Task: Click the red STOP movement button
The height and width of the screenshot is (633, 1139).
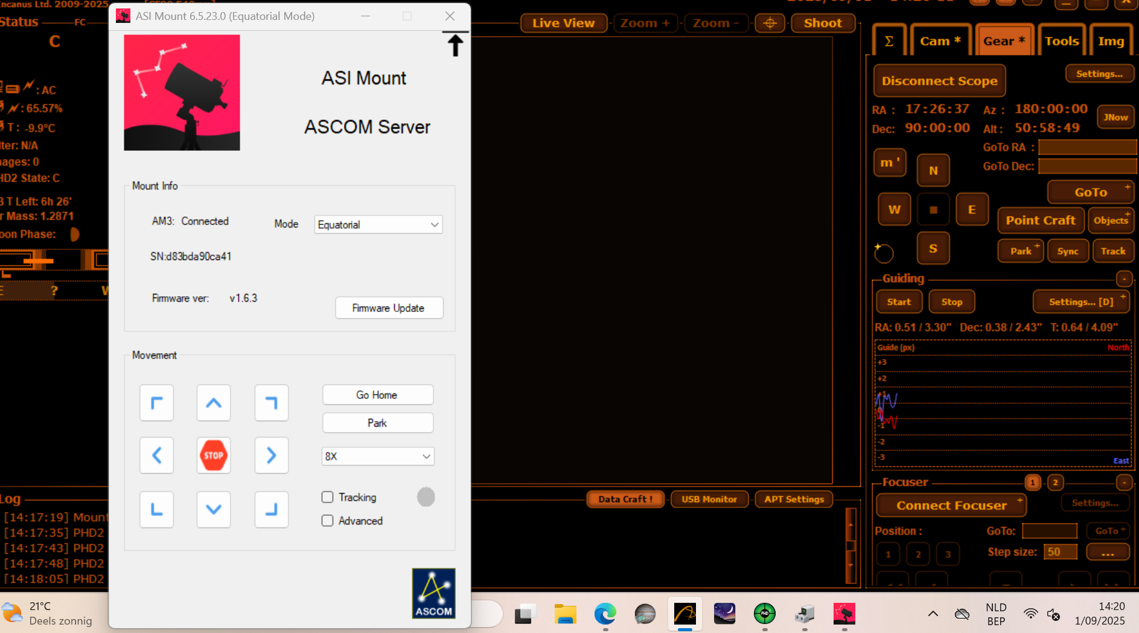Action: pos(214,455)
